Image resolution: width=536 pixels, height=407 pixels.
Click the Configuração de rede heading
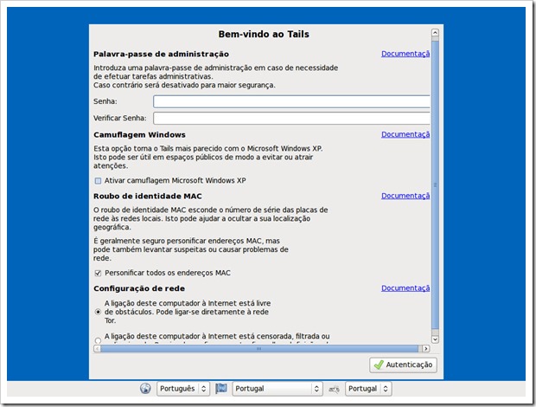coord(139,288)
